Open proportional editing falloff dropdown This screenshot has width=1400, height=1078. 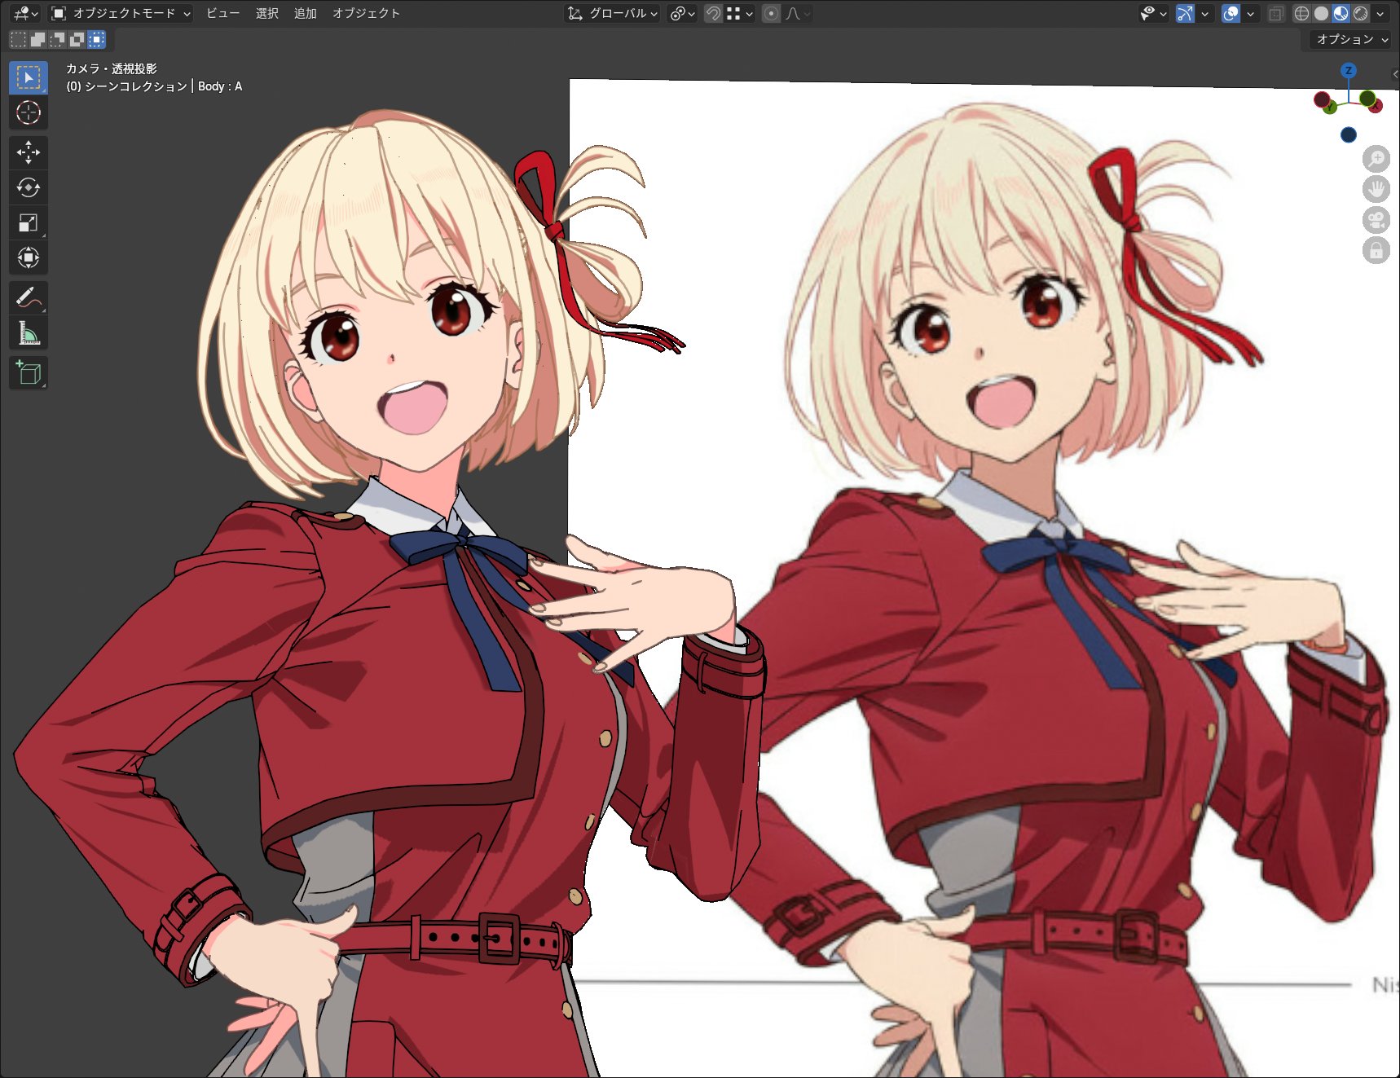797,13
